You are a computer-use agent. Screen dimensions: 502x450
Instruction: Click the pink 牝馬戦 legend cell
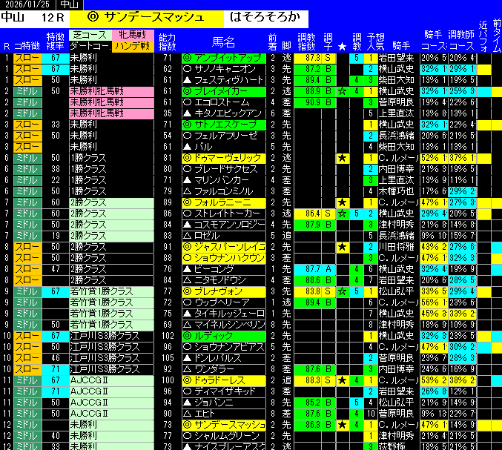133,35
